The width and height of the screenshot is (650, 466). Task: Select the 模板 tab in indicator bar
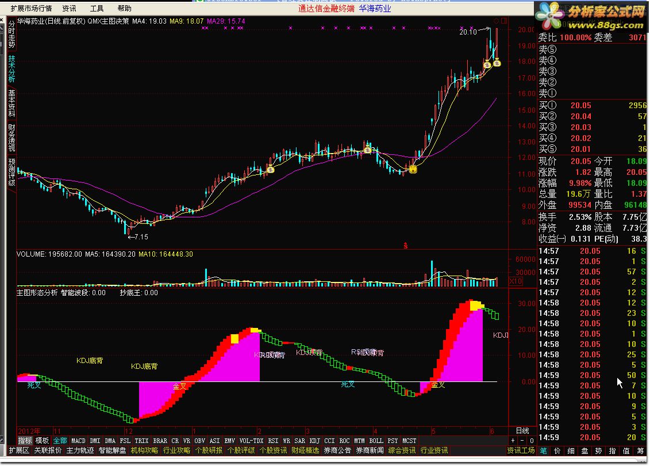coord(43,441)
